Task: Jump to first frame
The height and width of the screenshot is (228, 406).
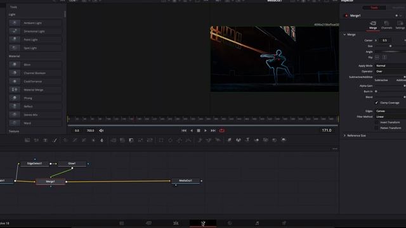Action: [x=184, y=130]
